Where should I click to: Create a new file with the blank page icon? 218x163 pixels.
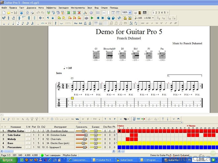click(4, 13)
